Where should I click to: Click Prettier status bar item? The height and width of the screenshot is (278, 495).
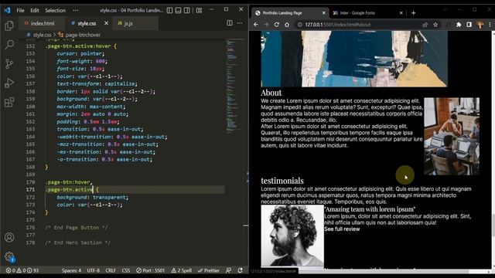click(x=208, y=270)
